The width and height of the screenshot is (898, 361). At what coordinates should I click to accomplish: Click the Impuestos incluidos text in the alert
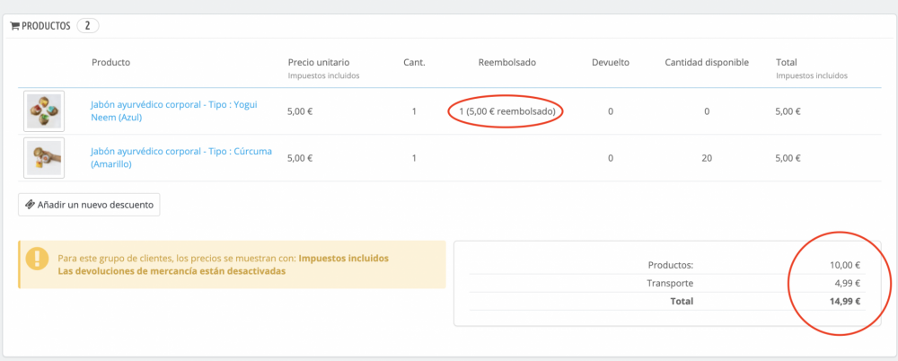(x=343, y=258)
